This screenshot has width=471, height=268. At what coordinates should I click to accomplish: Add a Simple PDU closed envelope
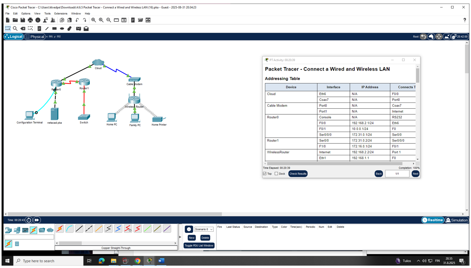[78, 29]
